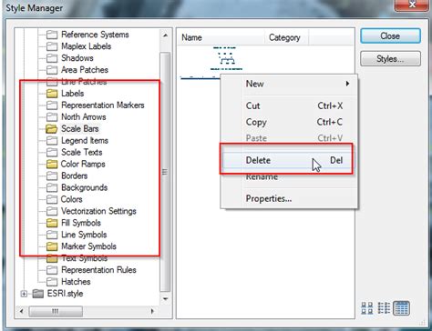Click the Borders folder icon

[x=52, y=176]
